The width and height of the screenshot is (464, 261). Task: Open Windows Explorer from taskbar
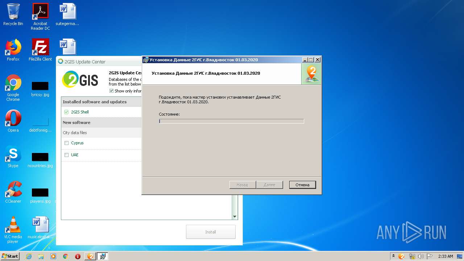[41, 256]
